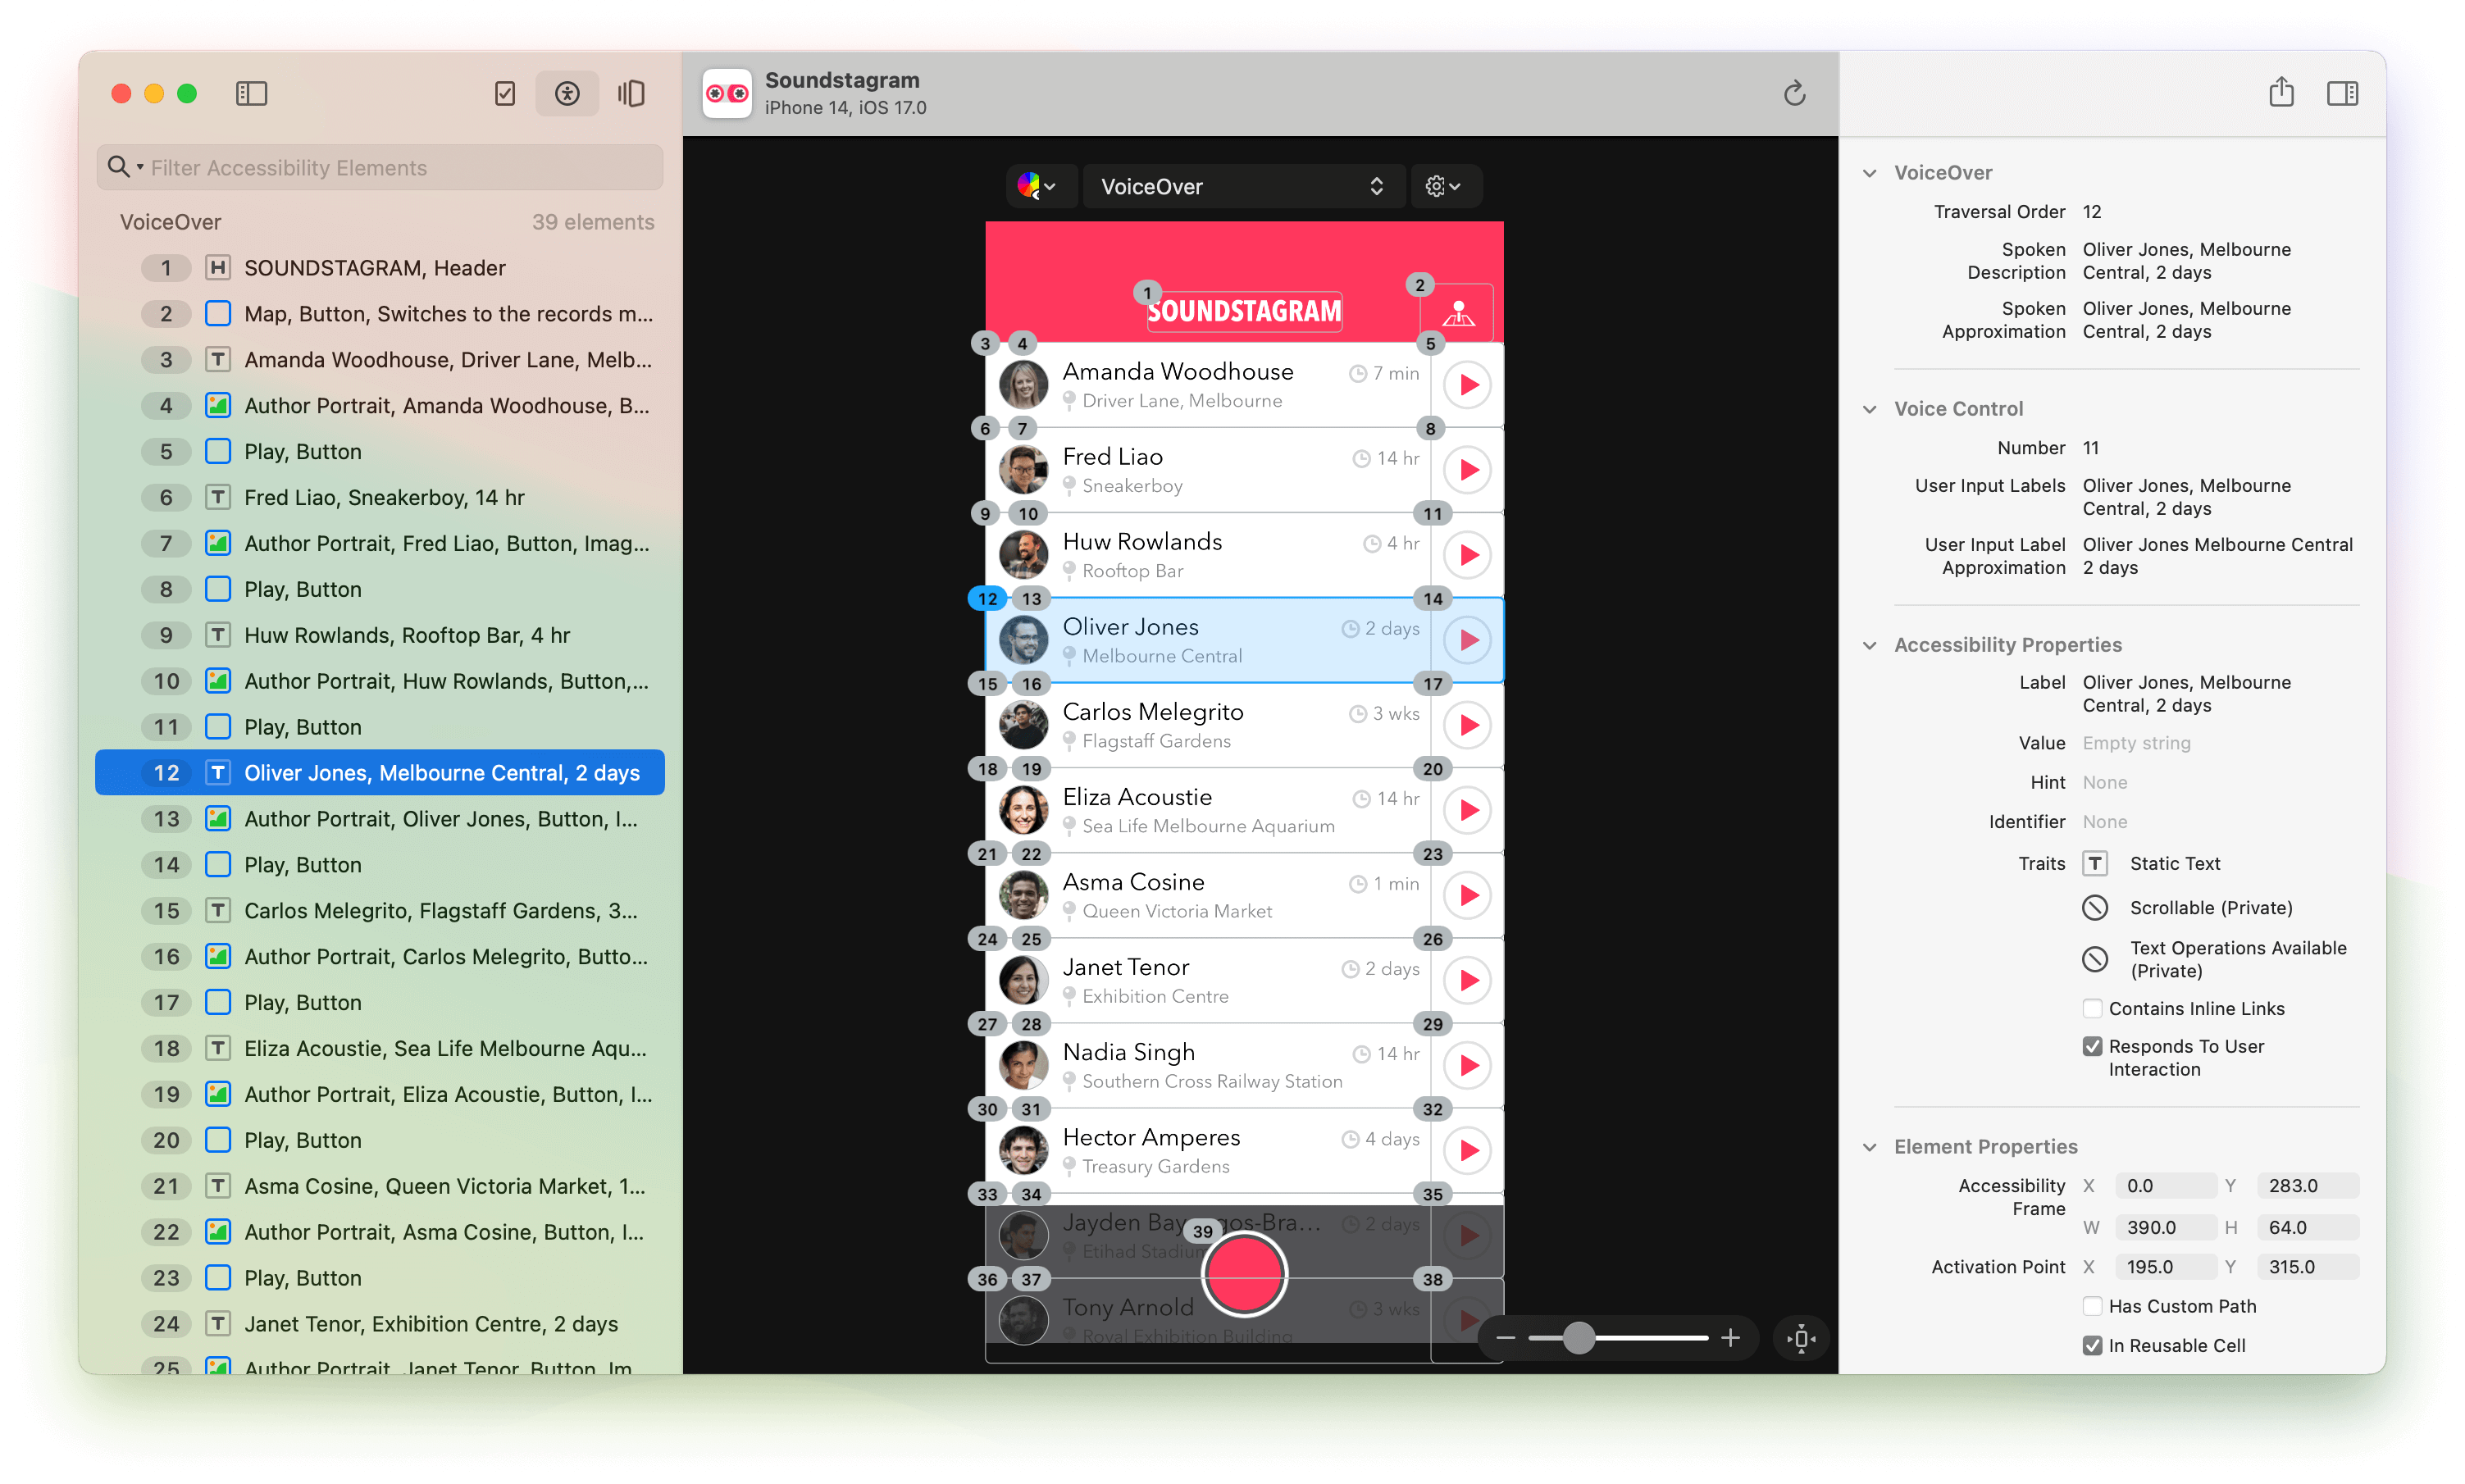Screen dimensions: 2465x1484
Task: Click the Static Text trait icon
Action: pyautogui.click(x=2095, y=863)
